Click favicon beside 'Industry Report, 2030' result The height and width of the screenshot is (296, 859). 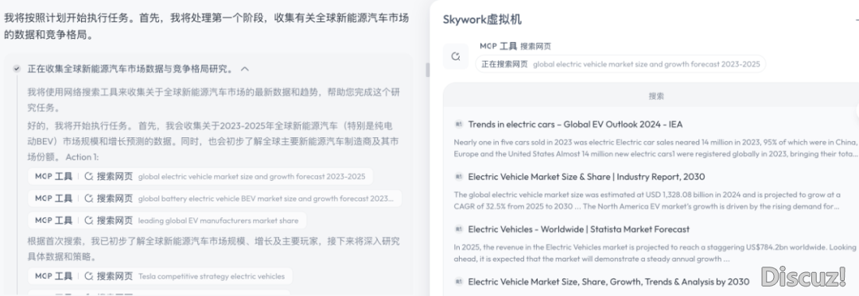pos(459,177)
